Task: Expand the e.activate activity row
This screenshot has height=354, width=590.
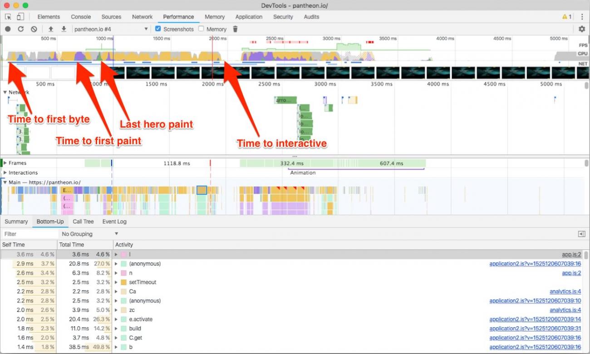Action: [116, 319]
